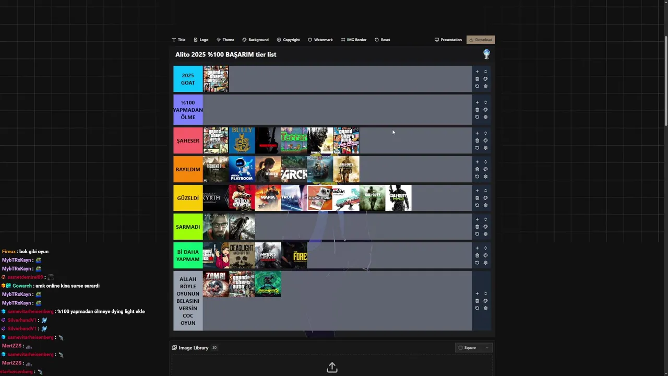Select the Bully cover in ŞAHESER row

[242, 140]
